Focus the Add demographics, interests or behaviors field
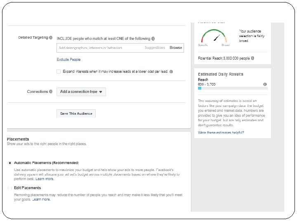The height and width of the screenshot is (222, 297). [99, 48]
